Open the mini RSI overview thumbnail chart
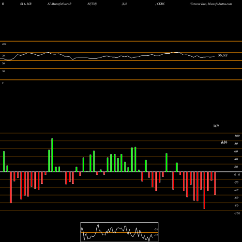 click(x=120, y=232)
